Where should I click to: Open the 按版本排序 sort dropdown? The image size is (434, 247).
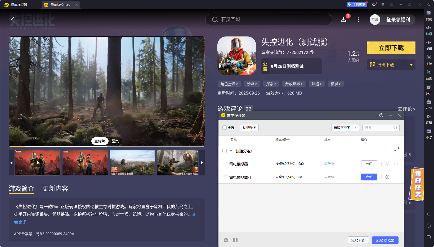(x=345, y=128)
